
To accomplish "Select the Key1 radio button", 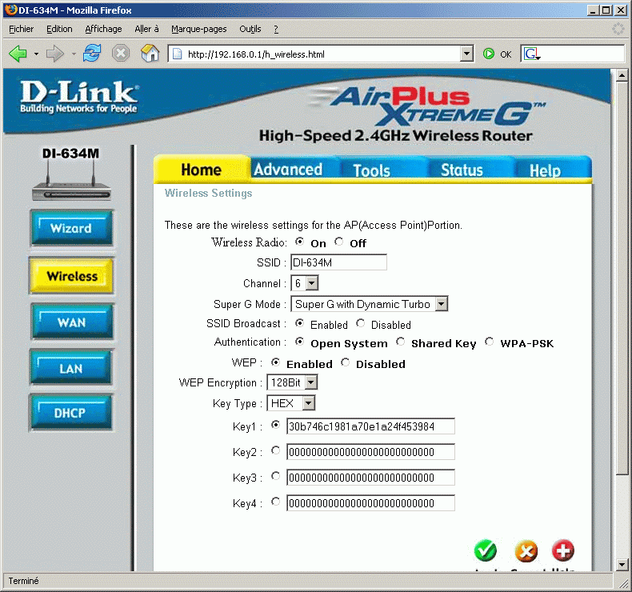I will (x=275, y=424).
